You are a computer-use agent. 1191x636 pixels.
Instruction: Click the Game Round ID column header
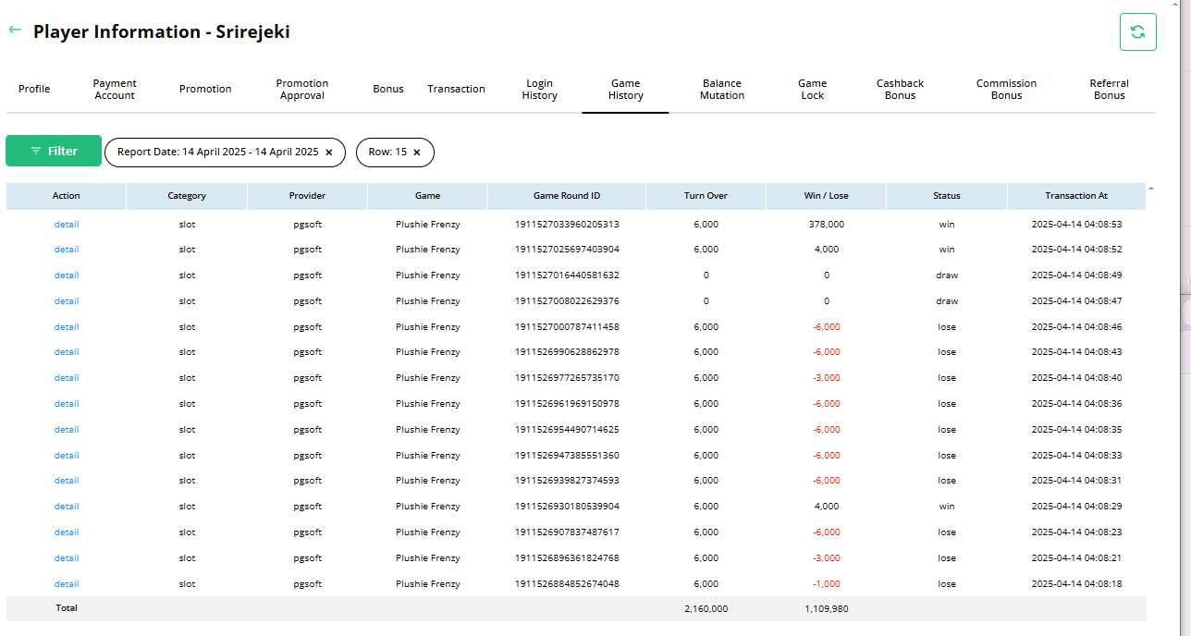pos(567,196)
